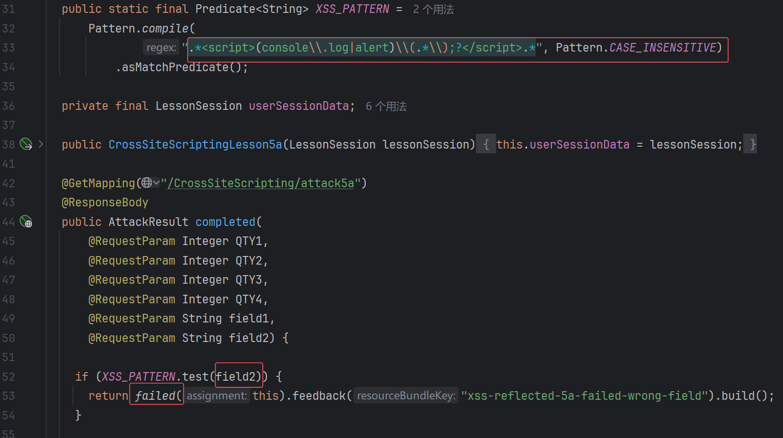Image resolution: width=783 pixels, height=438 pixels.
Task: Open the /CrossSiteScripting/attack5a mapping link
Action: tap(261, 183)
